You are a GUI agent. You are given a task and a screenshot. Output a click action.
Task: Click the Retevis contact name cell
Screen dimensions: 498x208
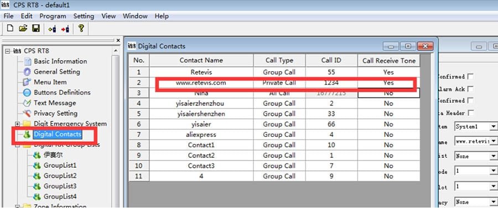201,72
